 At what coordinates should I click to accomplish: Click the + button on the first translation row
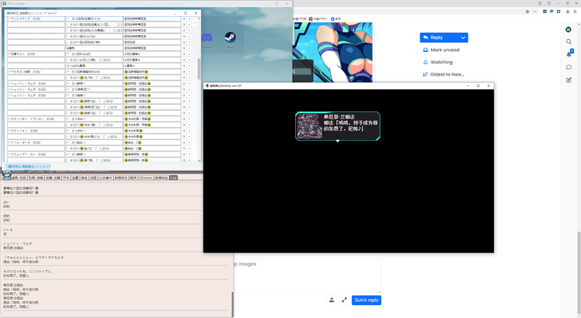[189, 18]
